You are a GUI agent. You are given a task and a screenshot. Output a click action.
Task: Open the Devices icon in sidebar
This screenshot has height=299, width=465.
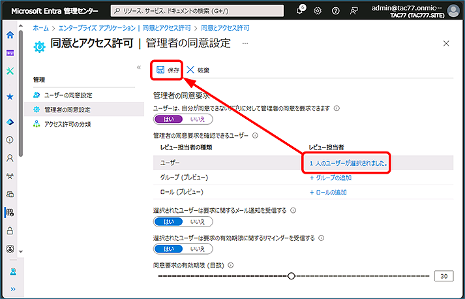[10, 195]
